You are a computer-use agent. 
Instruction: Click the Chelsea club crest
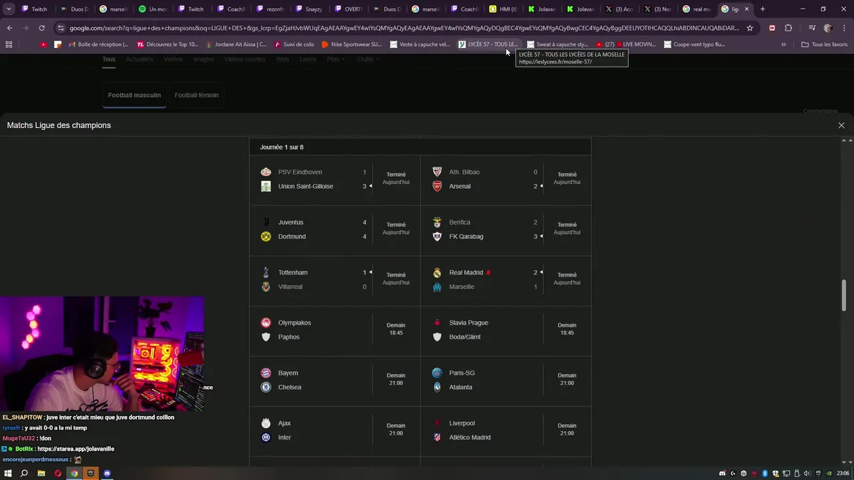pos(266,387)
